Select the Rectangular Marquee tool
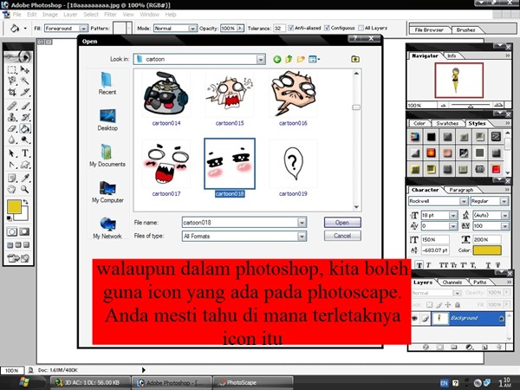 (x=12, y=69)
